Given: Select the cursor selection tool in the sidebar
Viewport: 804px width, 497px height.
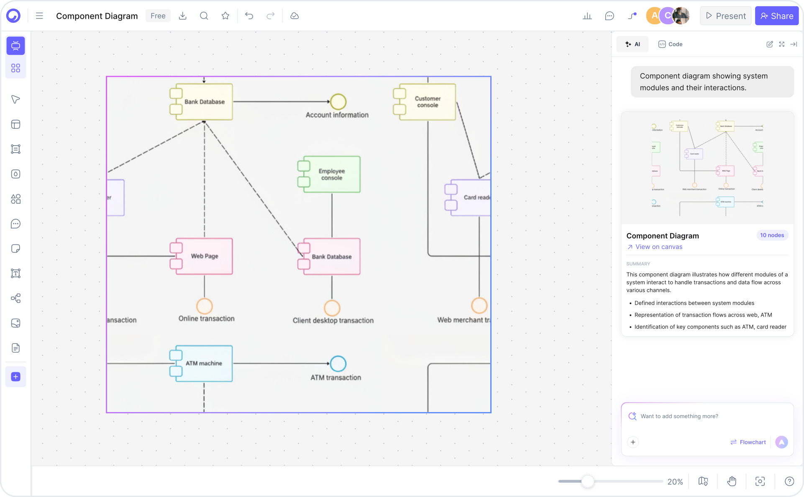Looking at the screenshot, I should pyautogui.click(x=15, y=99).
